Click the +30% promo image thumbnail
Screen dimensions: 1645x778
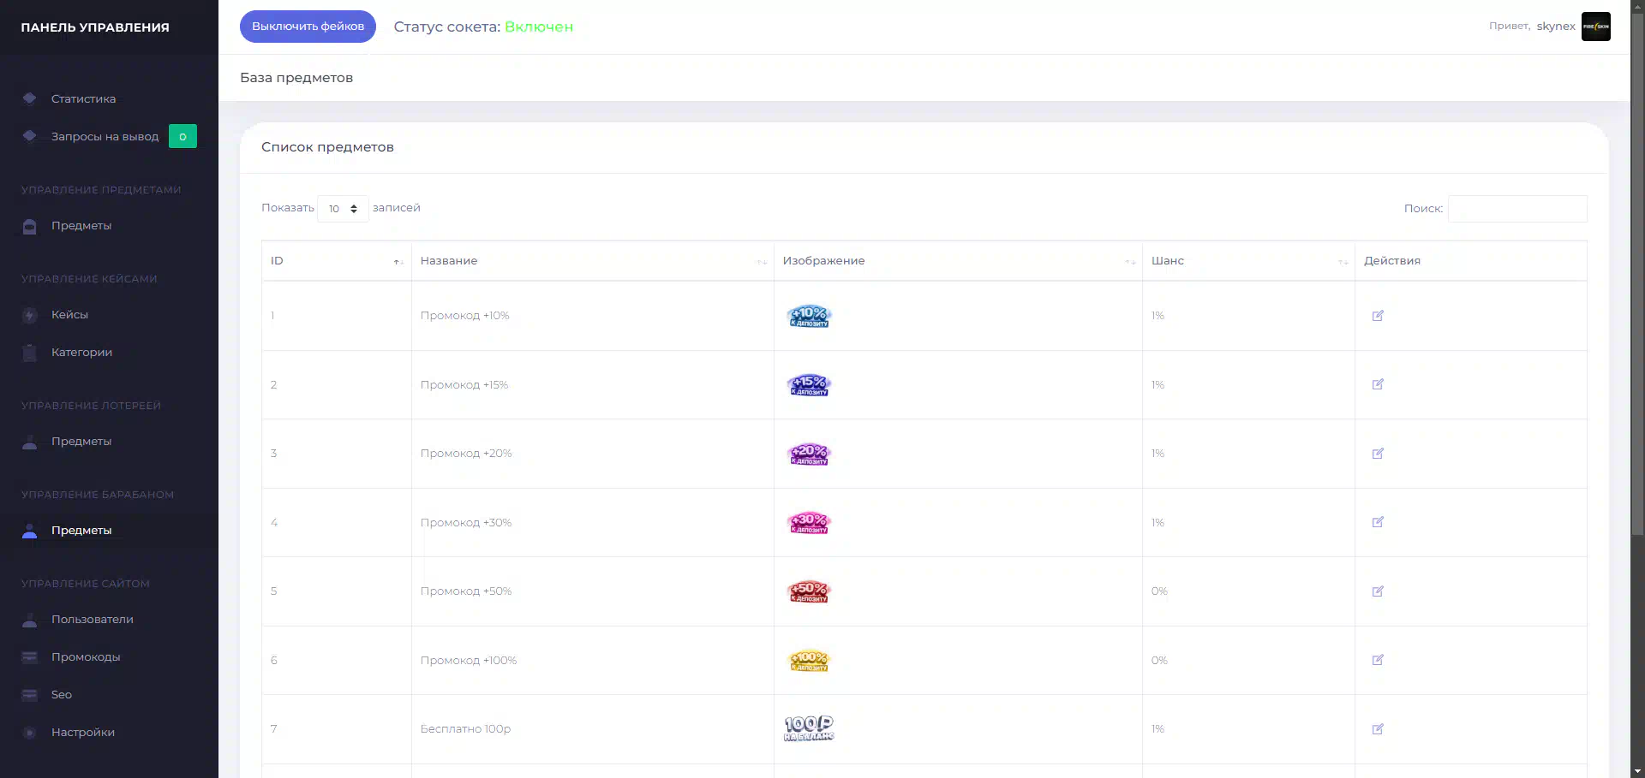809,522
